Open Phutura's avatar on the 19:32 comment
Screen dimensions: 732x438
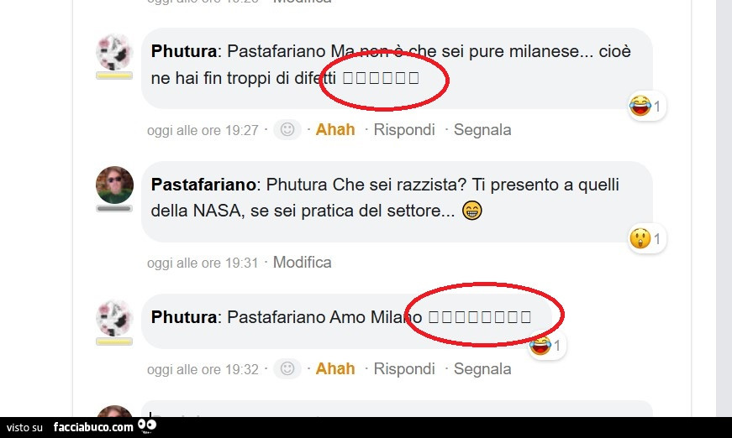pos(114,318)
